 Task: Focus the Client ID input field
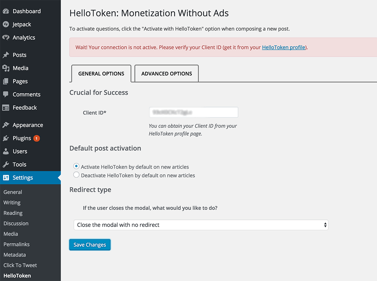click(194, 113)
